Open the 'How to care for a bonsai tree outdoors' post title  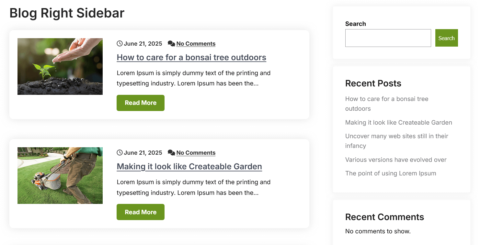(191, 57)
